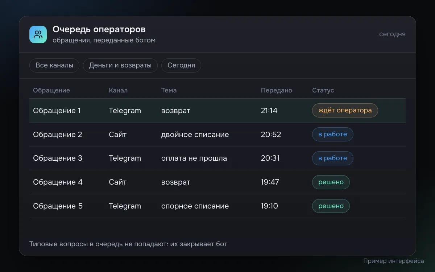This screenshot has width=435, height=272.
Task: Click subtitle «обращения, переданные ботом»
Action: tap(104, 40)
